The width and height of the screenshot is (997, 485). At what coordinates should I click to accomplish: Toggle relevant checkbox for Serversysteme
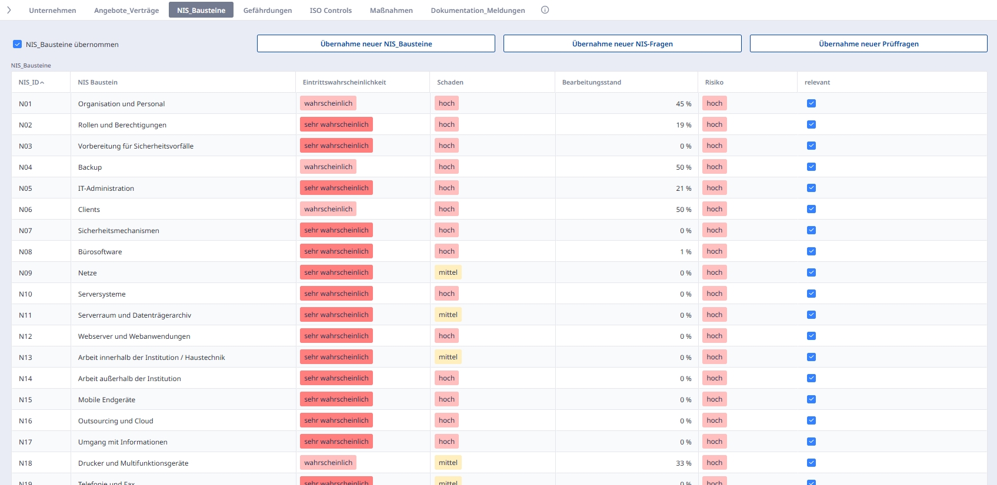(x=811, y=294)
